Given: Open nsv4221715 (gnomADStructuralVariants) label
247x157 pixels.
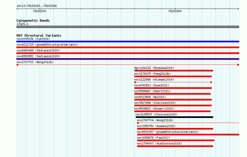Looking at the screenshot, I should coord(47,45).
